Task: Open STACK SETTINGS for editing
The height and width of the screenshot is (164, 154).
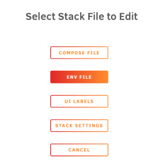Action: pyautogui.click(x=79, y=125)
